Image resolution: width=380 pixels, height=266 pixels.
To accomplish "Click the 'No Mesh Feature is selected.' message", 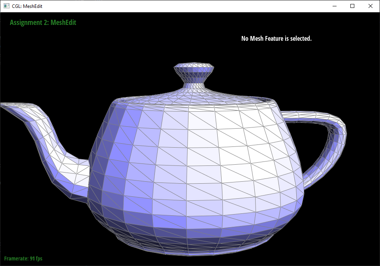I will (x=276, y=38).
